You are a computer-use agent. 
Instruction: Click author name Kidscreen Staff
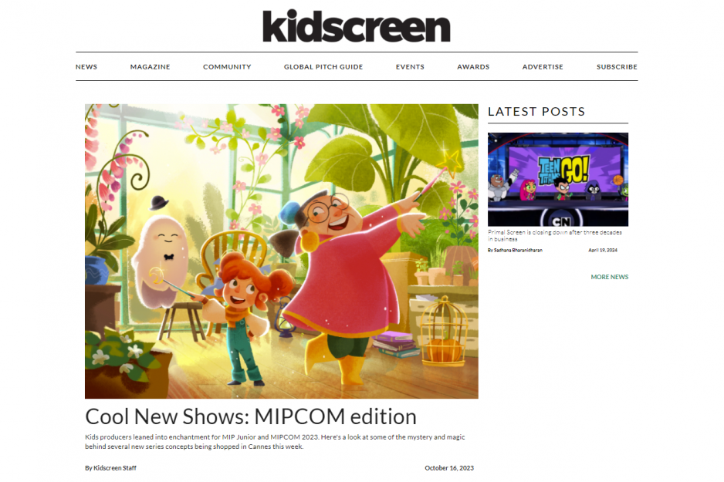point(111,467)
